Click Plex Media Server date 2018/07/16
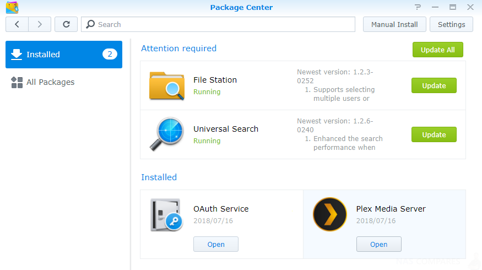The width and height of the screenshot is (482, 270). (376, 221)
